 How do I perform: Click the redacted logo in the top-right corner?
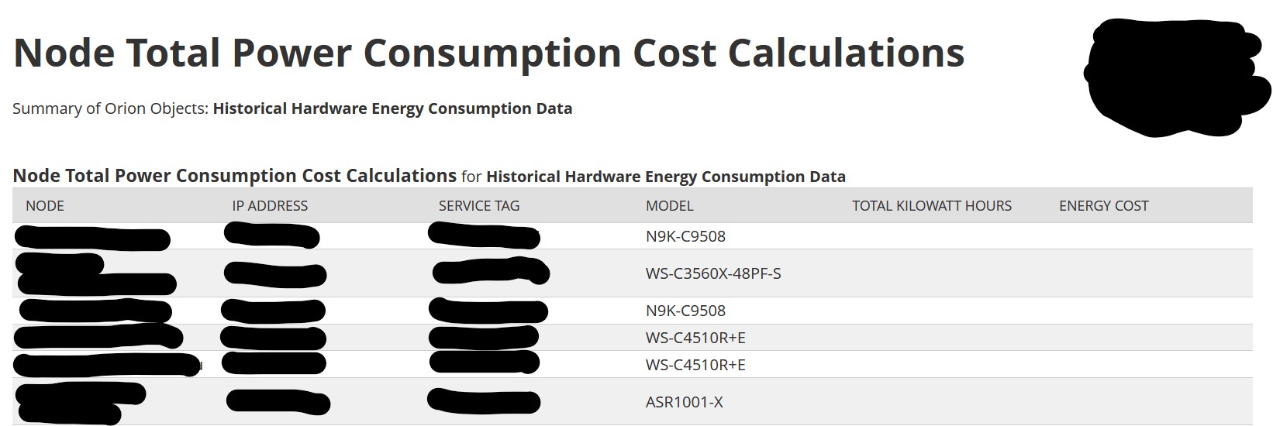pyautogui.click(x=1177, y=76)
